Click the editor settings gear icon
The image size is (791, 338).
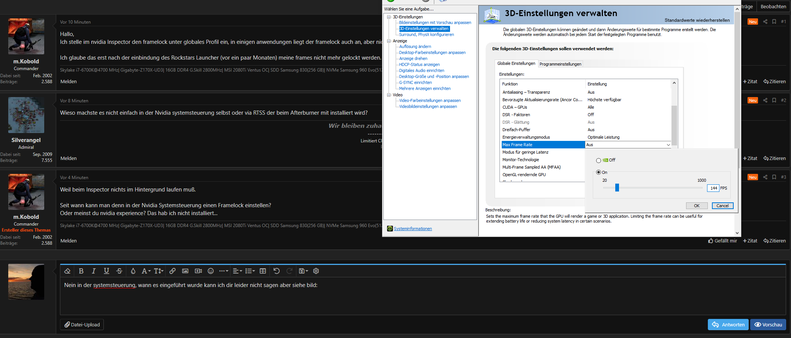click(316, 271)
